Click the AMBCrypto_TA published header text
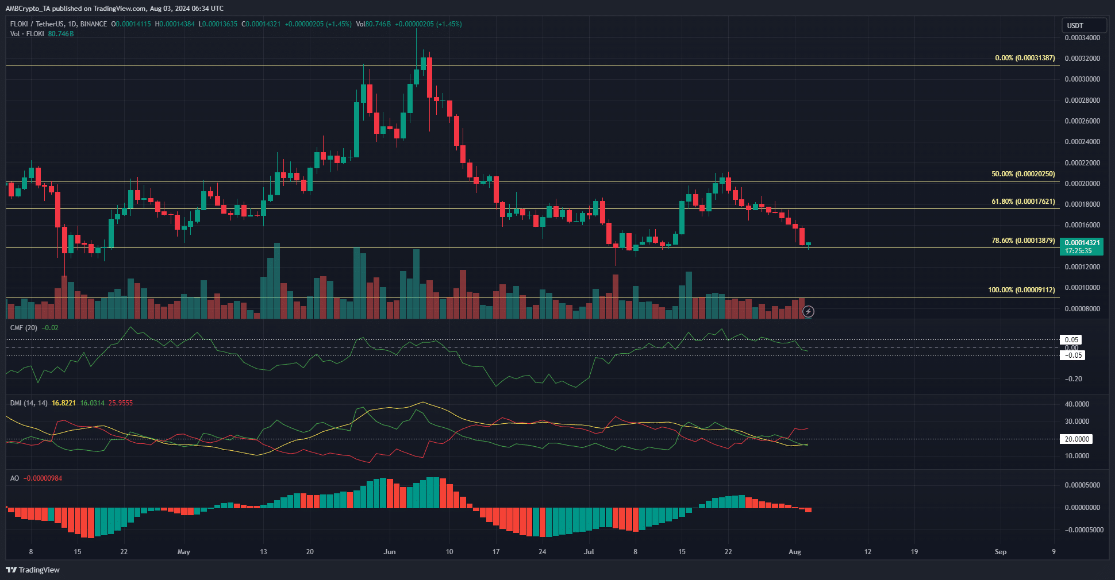The width and height of the screenshot is (1115, 580). point(114,9)
